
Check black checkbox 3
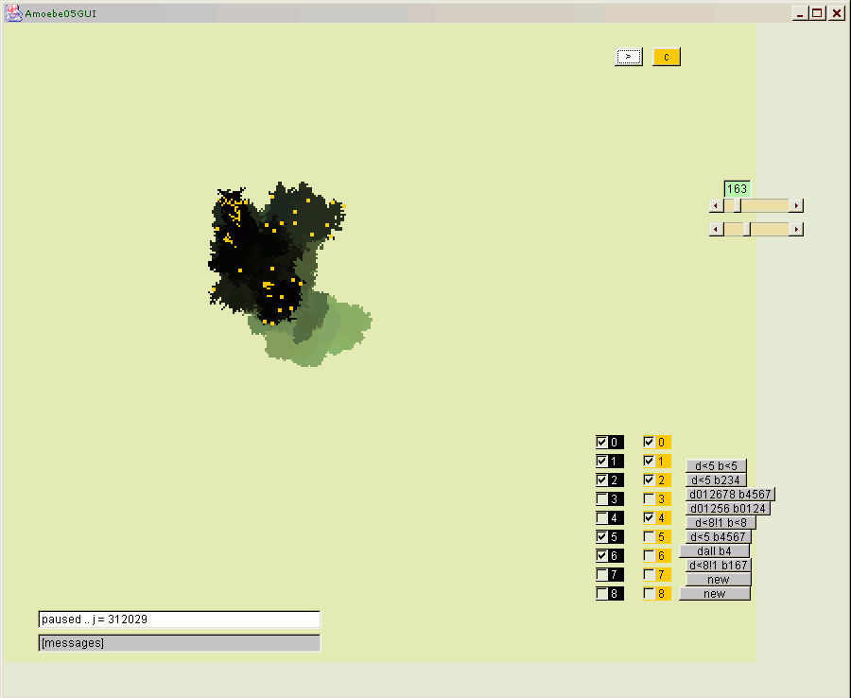coord(602,498)
